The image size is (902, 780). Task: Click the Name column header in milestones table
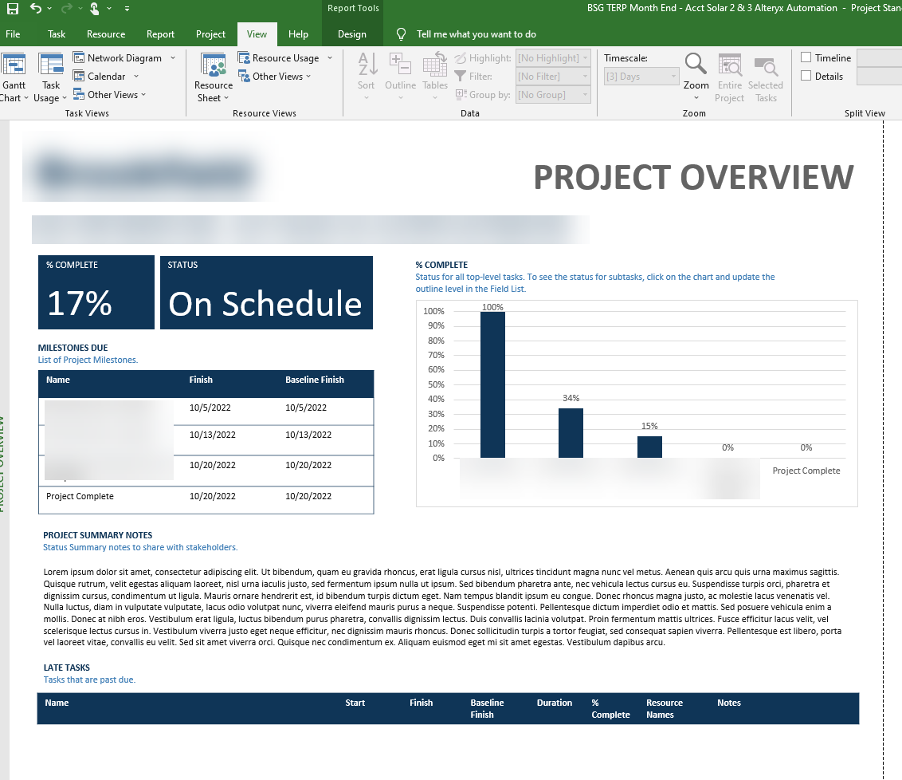(58, 380)
